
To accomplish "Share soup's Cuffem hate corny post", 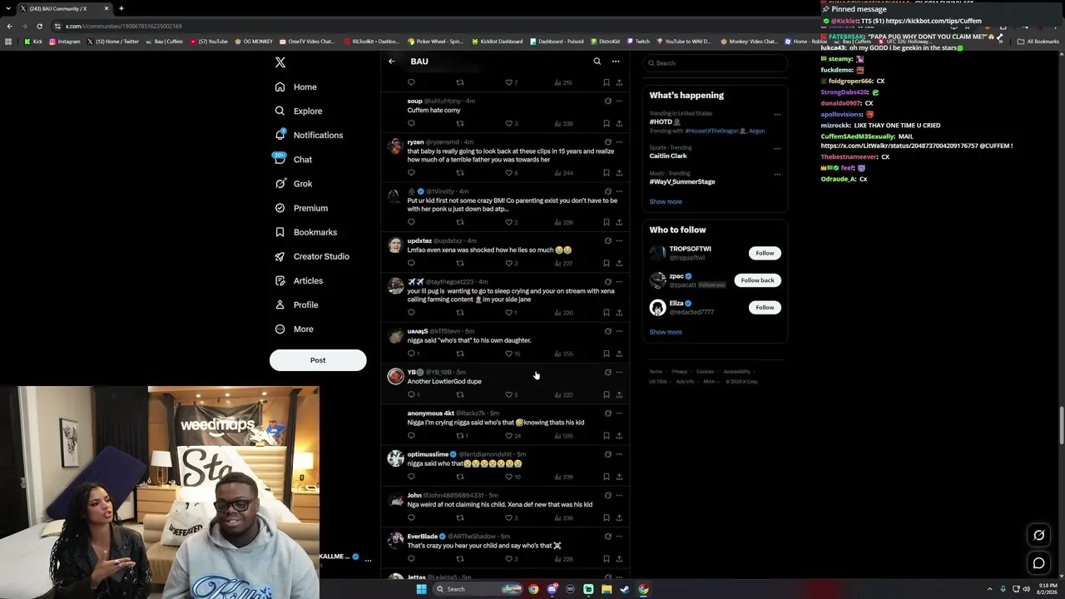I will point(619,124).
